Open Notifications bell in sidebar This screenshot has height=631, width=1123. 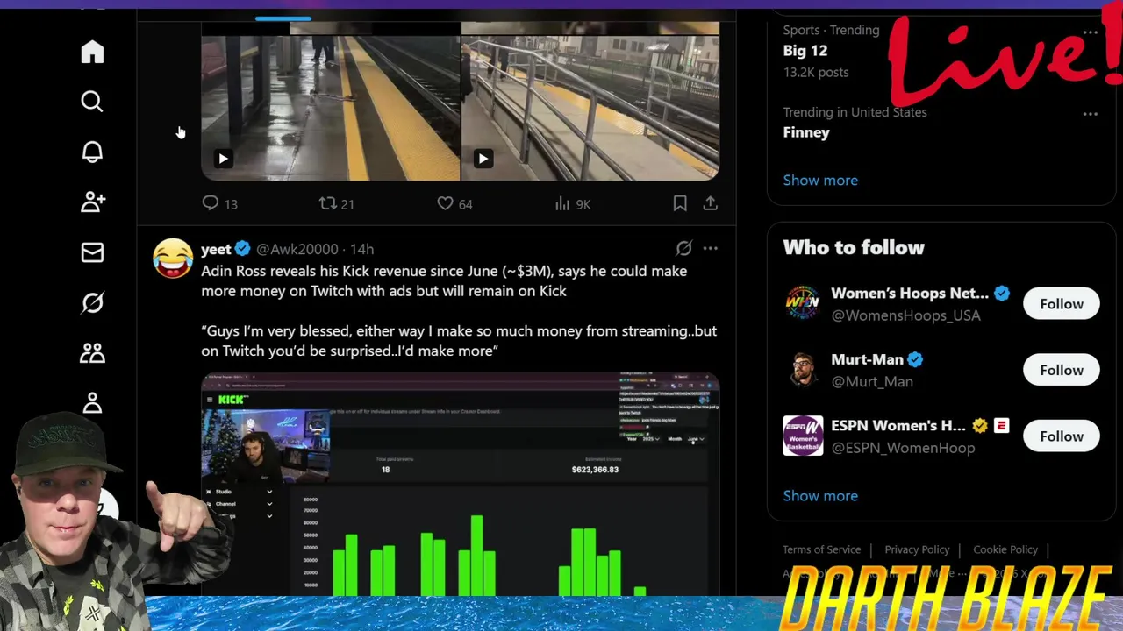point(92,152)
